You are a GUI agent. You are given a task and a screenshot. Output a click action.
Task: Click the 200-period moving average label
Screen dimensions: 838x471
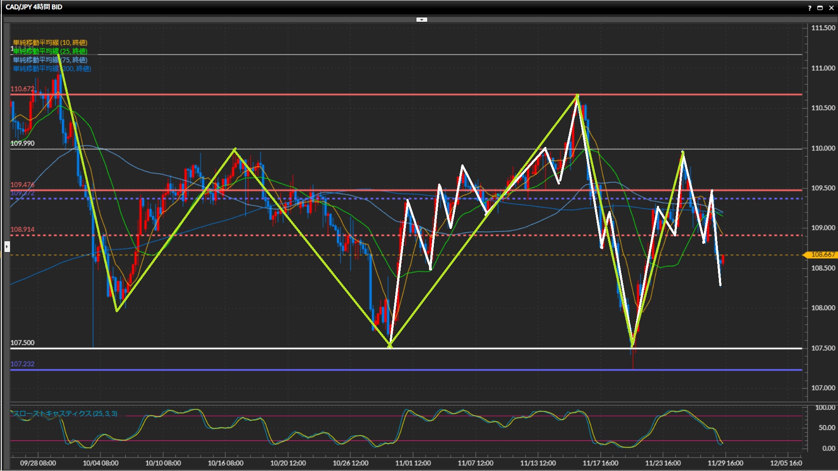52,68
